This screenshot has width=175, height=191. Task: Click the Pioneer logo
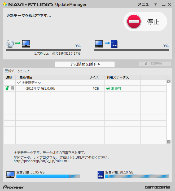(x=14, y=187)
